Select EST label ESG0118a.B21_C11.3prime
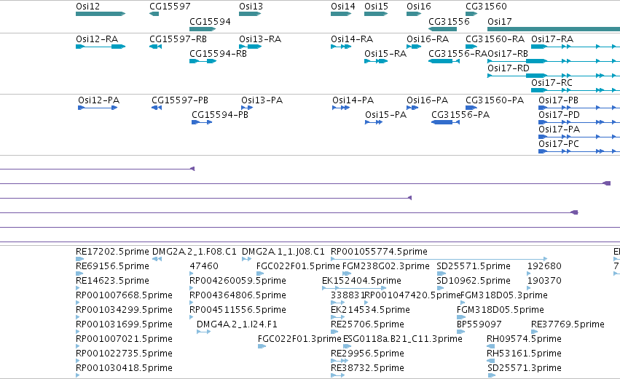This screenshot has width=620, height=379. (x=402, y=339)
